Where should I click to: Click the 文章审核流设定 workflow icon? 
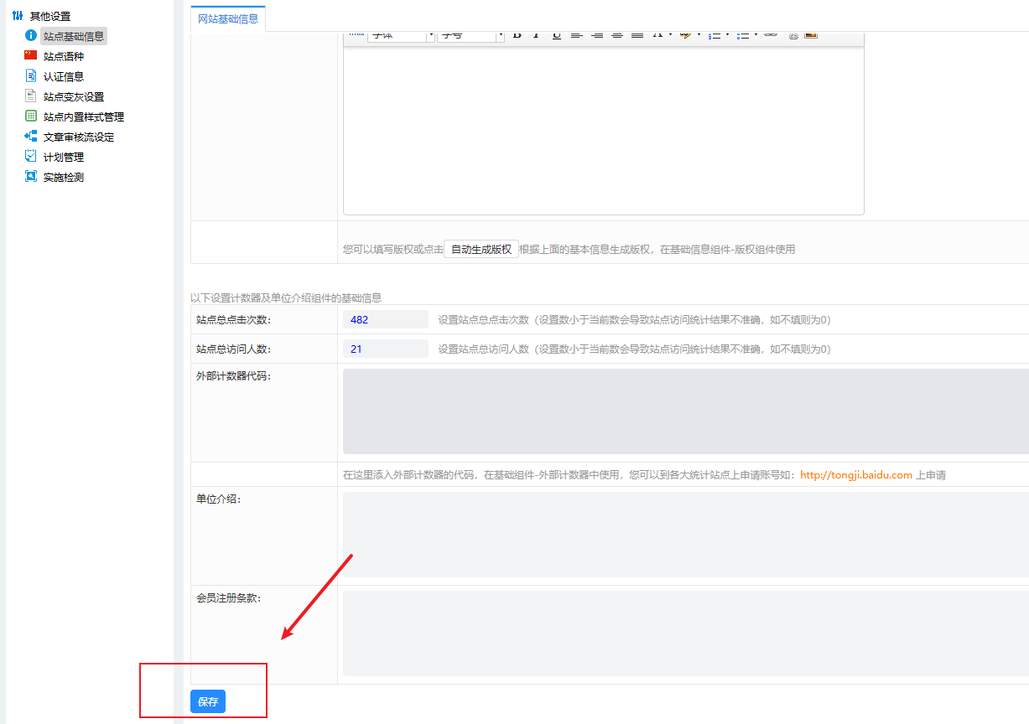click(31, 136)
